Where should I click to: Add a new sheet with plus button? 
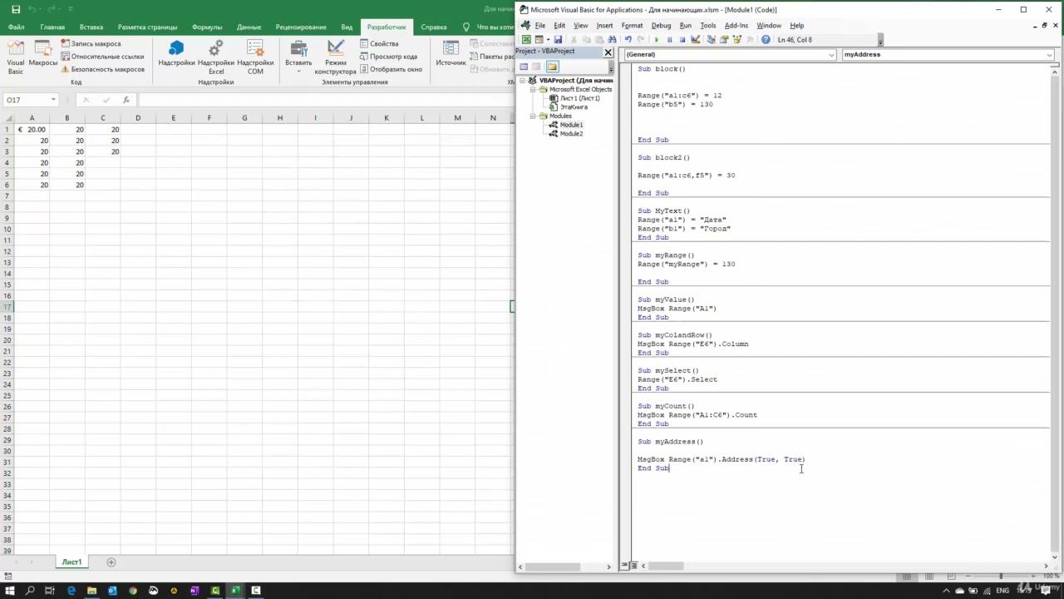pos(111,562)
